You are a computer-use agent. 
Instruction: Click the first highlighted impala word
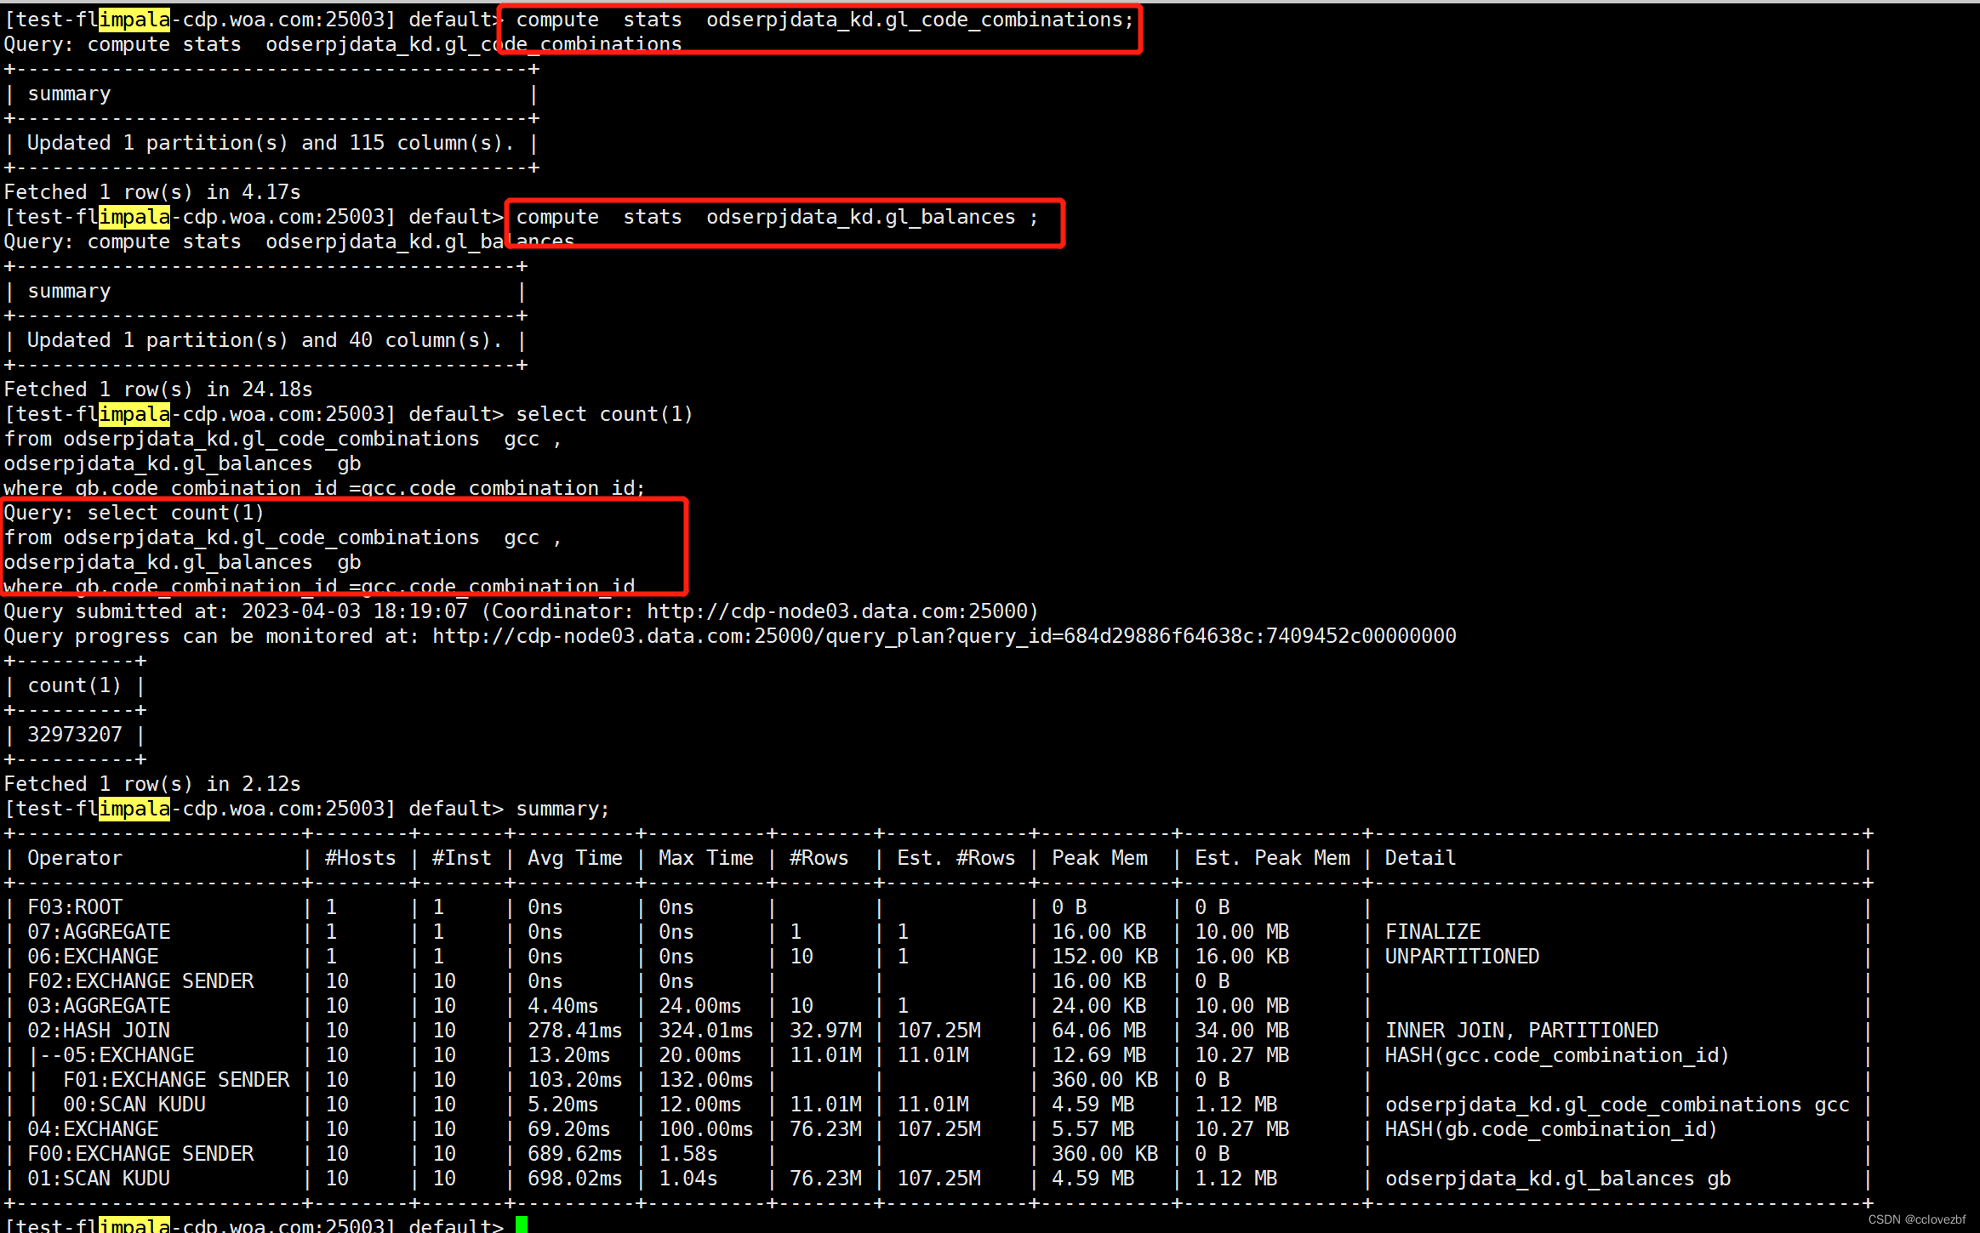(134, 20)
